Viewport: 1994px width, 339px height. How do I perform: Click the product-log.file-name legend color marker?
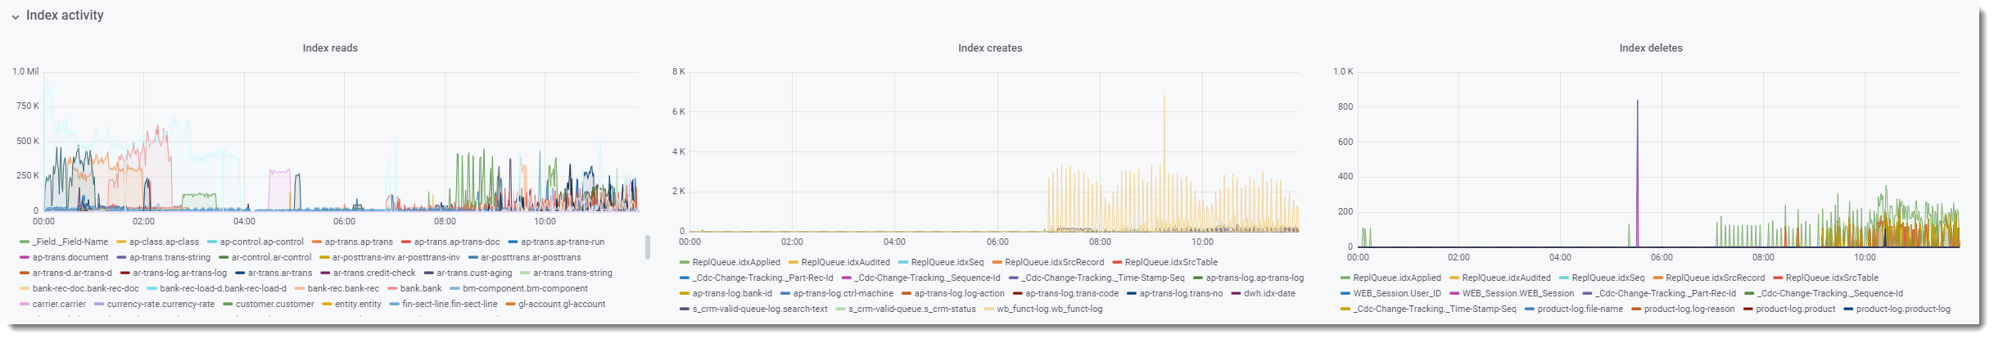(1529, 310)
